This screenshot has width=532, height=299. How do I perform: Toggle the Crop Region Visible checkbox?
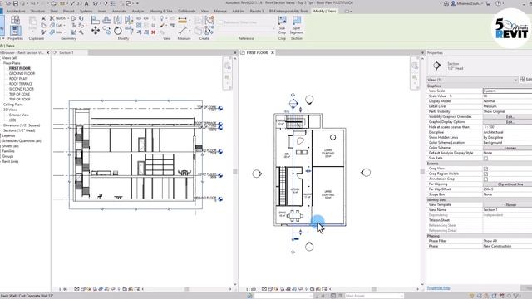click(x=485, y=174)
